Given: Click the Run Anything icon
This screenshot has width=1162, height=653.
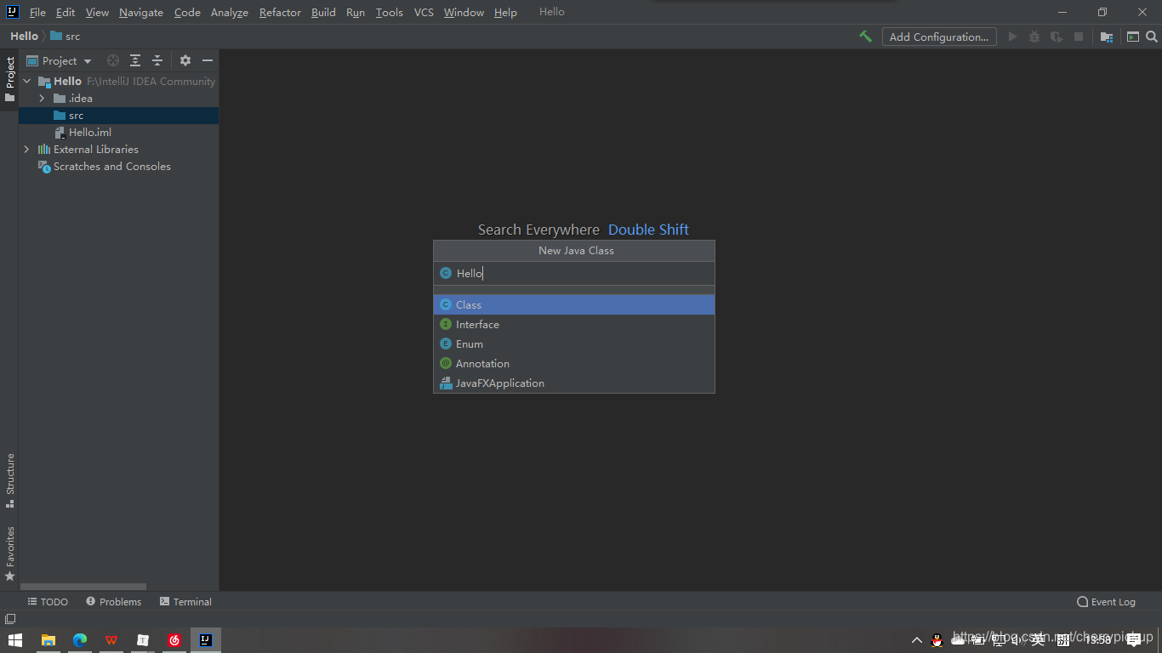Looking at the screenshot, I should coord(1133,37).
